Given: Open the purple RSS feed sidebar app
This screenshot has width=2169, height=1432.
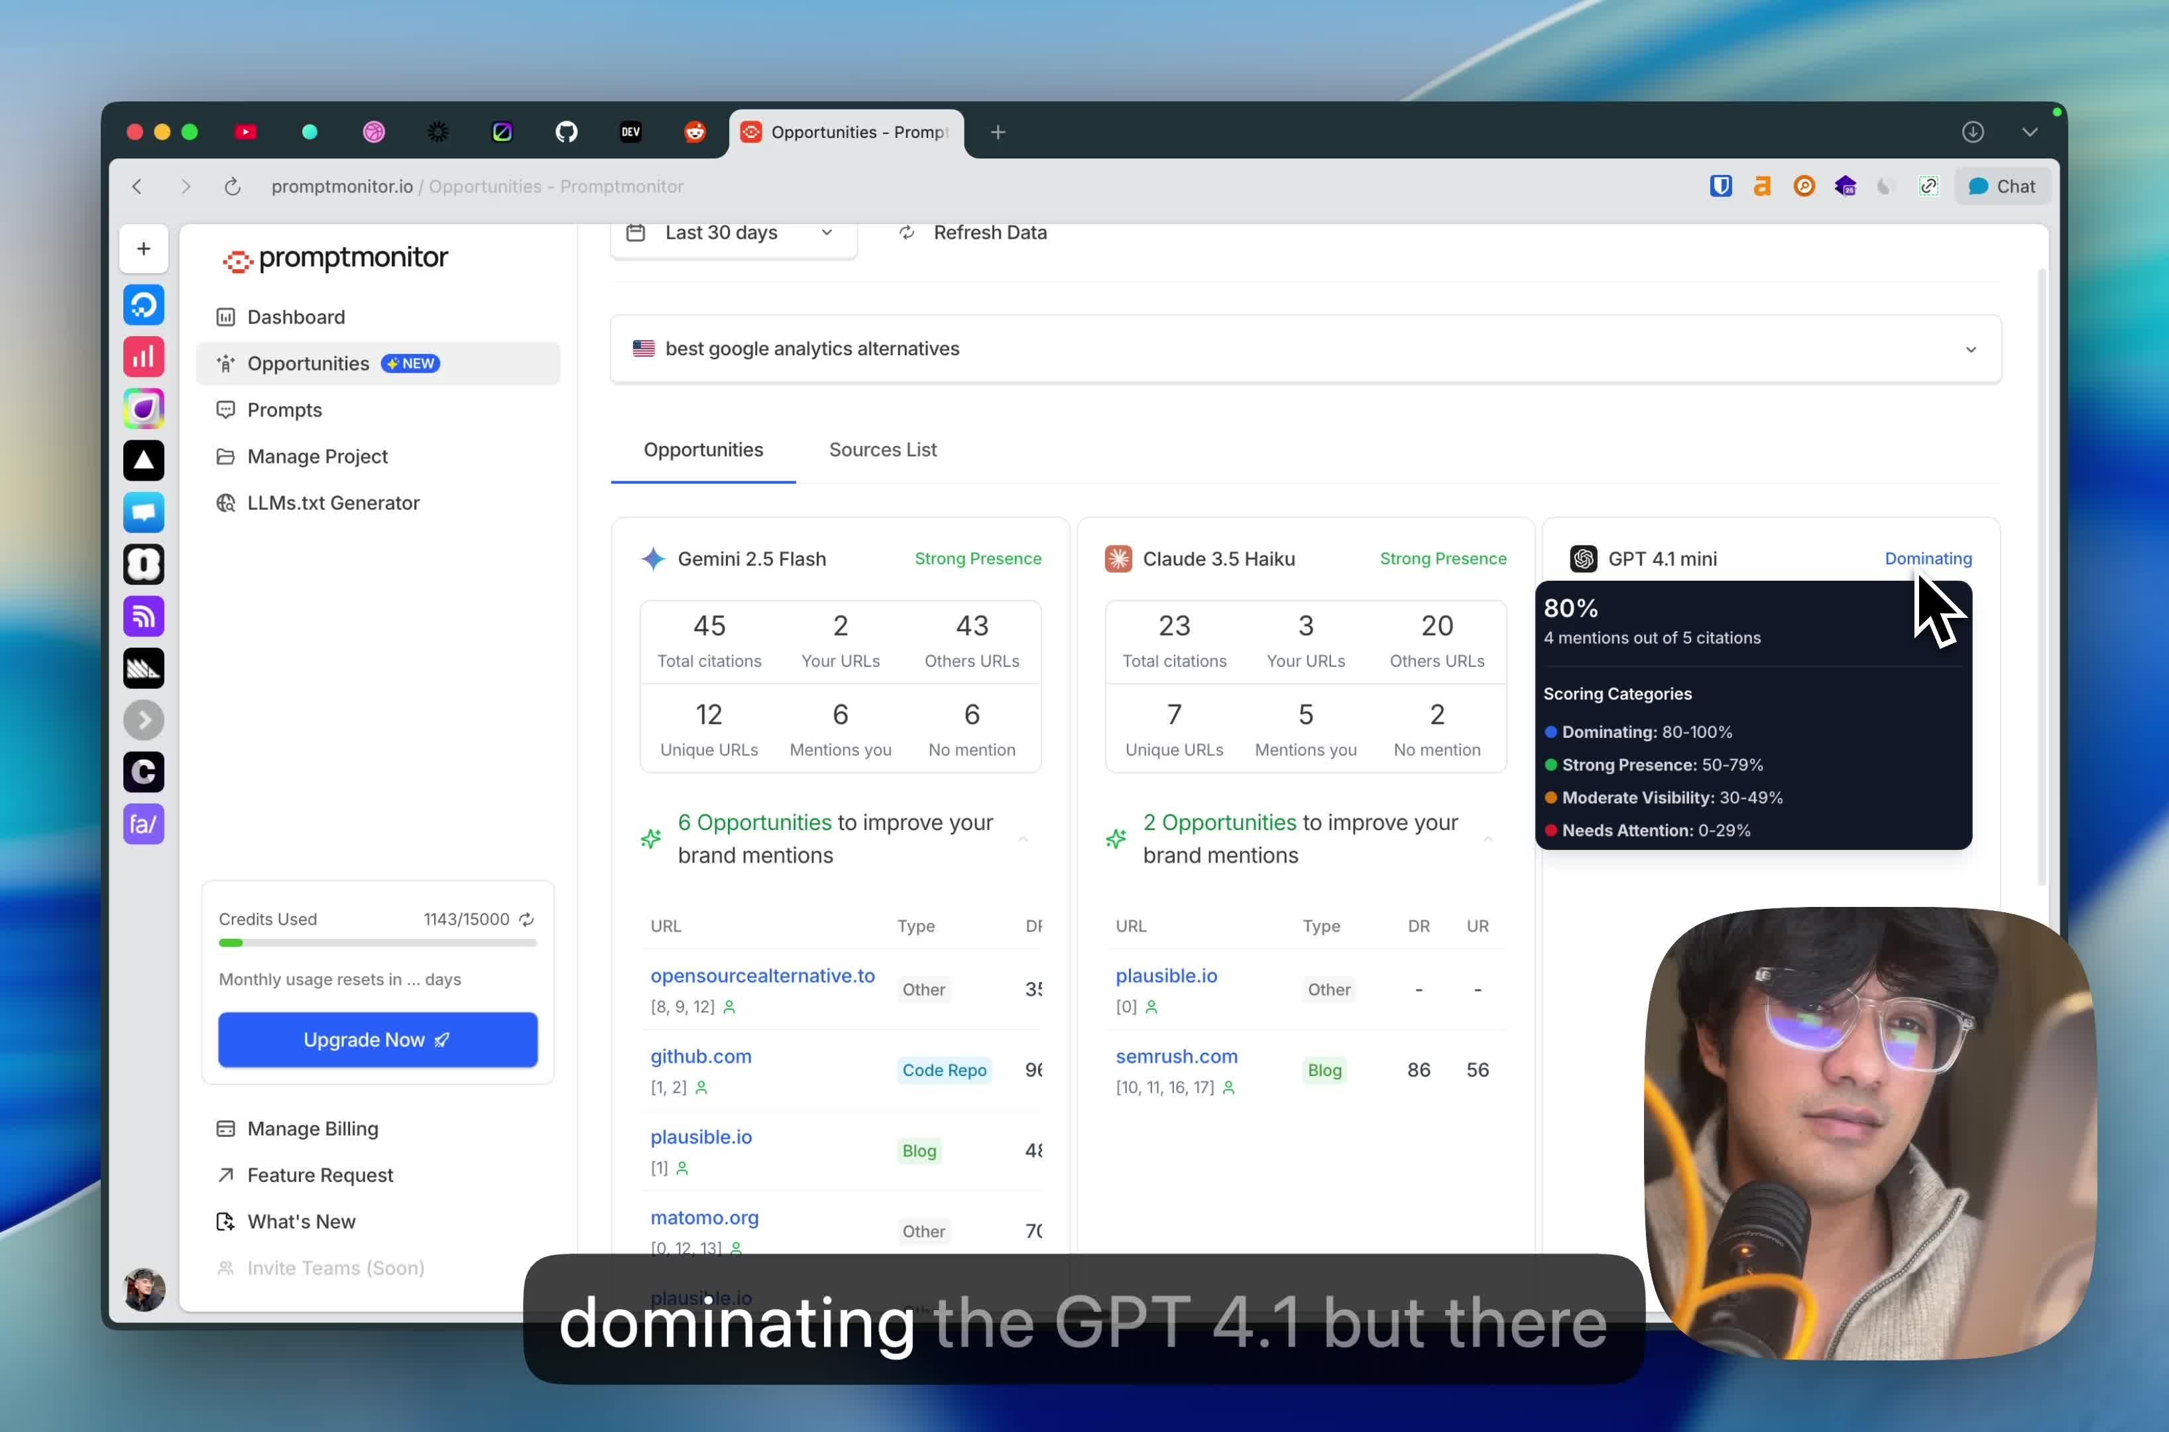Looking at the screenshot, I should pyautogui.click(x=143, y=617).
